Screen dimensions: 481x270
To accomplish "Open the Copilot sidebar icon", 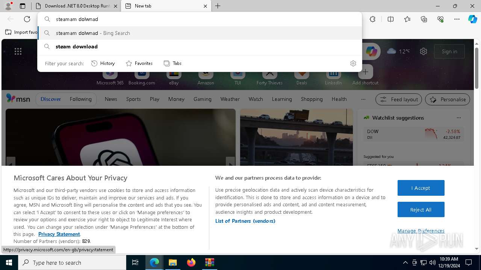I will pyautogui.click(x=472, y=19).
